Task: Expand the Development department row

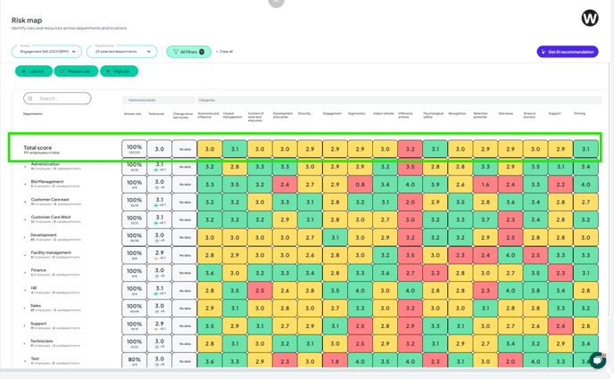Action: (25, 237)
